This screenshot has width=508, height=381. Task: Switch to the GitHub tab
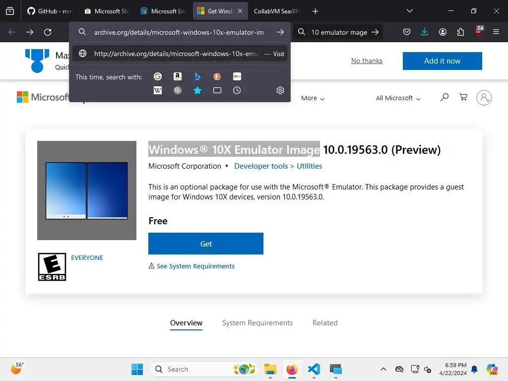coord(51,11)
